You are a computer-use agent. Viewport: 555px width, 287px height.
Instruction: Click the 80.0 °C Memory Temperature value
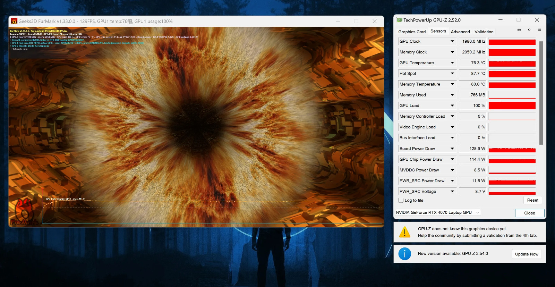(473, 84)
